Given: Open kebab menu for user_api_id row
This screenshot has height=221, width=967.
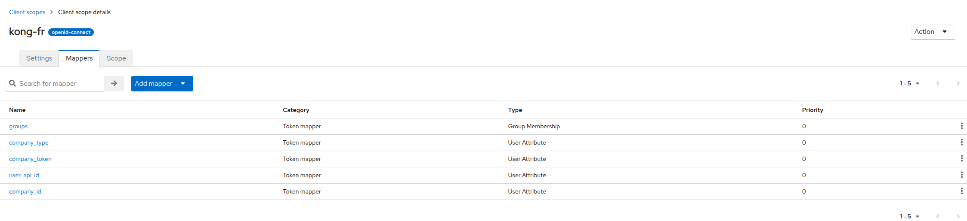Looking at the screenshot, I should [961, 175].
